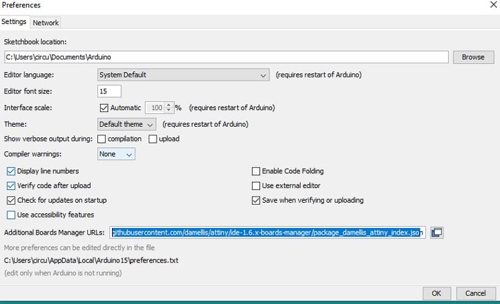
Task: Click Browse for sketchbook location
Action: [473, 57]
